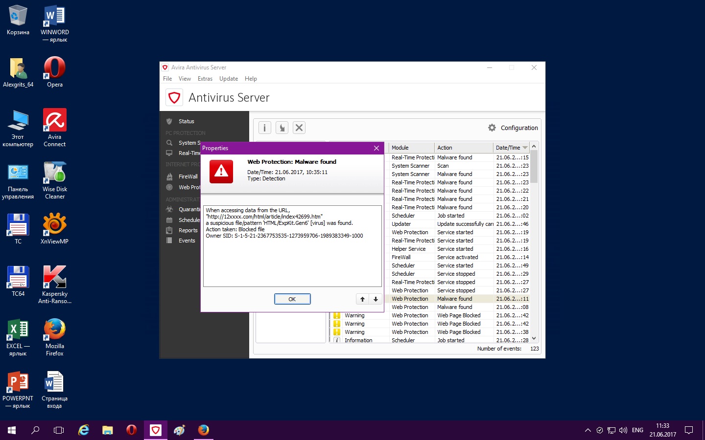Show the next event with down arrow

376,299
